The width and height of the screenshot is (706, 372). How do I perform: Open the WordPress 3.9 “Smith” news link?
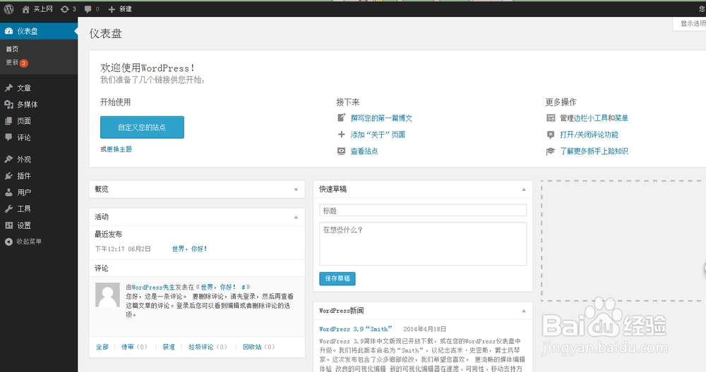pos(356,329)
